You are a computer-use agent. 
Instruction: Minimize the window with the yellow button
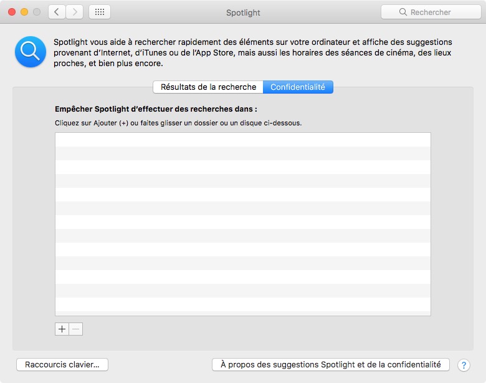pos(24,12)
